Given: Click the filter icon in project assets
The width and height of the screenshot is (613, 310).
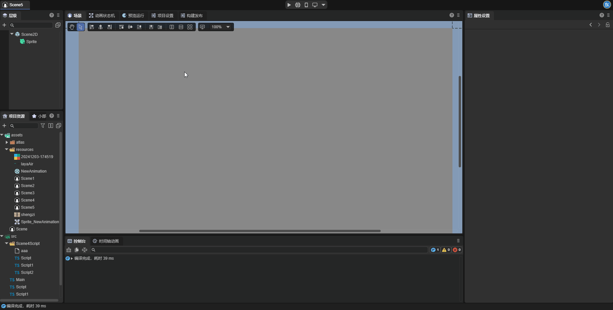Looking at the screenshot, I should point(43,126).
